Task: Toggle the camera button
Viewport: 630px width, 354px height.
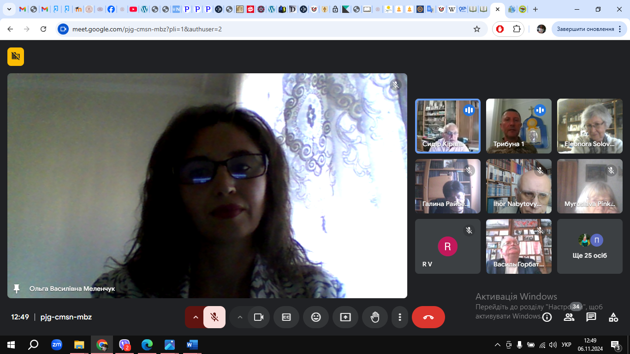Action: coord(259,317)
